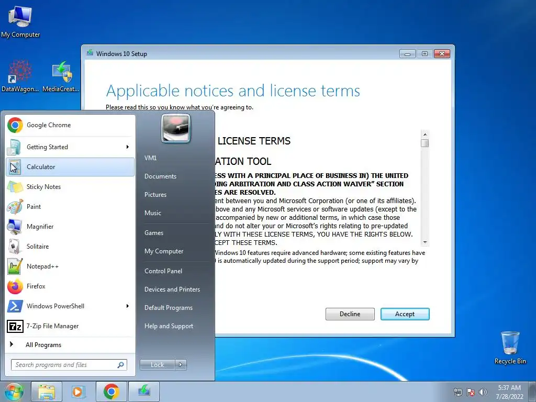This screenshot has width=536, height=402.
Task: Click the search magnifier icon in Start menu
Action: click(121, 365)
